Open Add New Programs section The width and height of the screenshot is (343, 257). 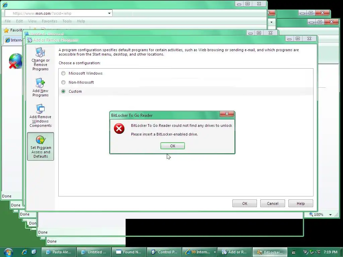point(41,87)
